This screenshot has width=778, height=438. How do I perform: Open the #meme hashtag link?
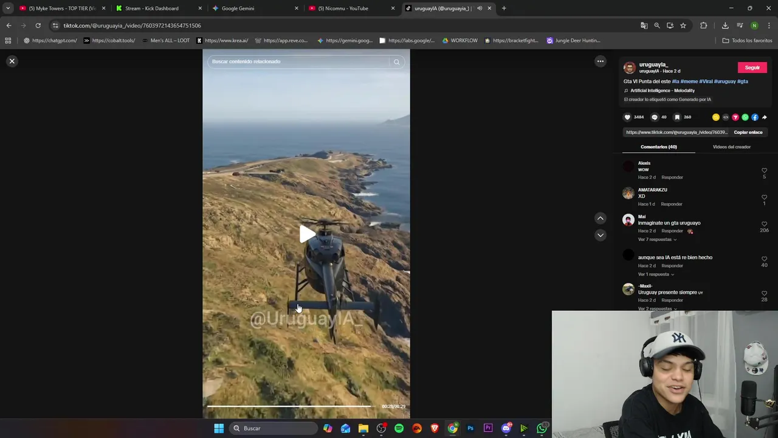click(689, 81)
